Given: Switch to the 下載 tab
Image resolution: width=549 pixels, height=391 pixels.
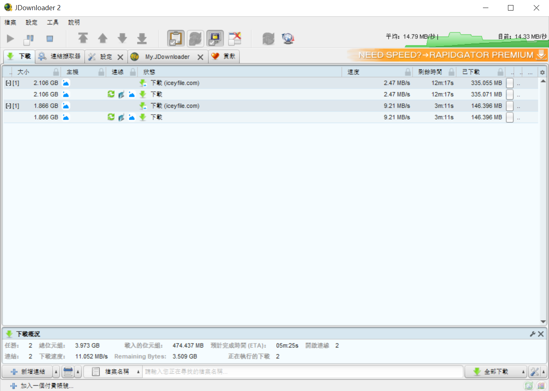Looking at the screenshot, I should coord(20,56).
